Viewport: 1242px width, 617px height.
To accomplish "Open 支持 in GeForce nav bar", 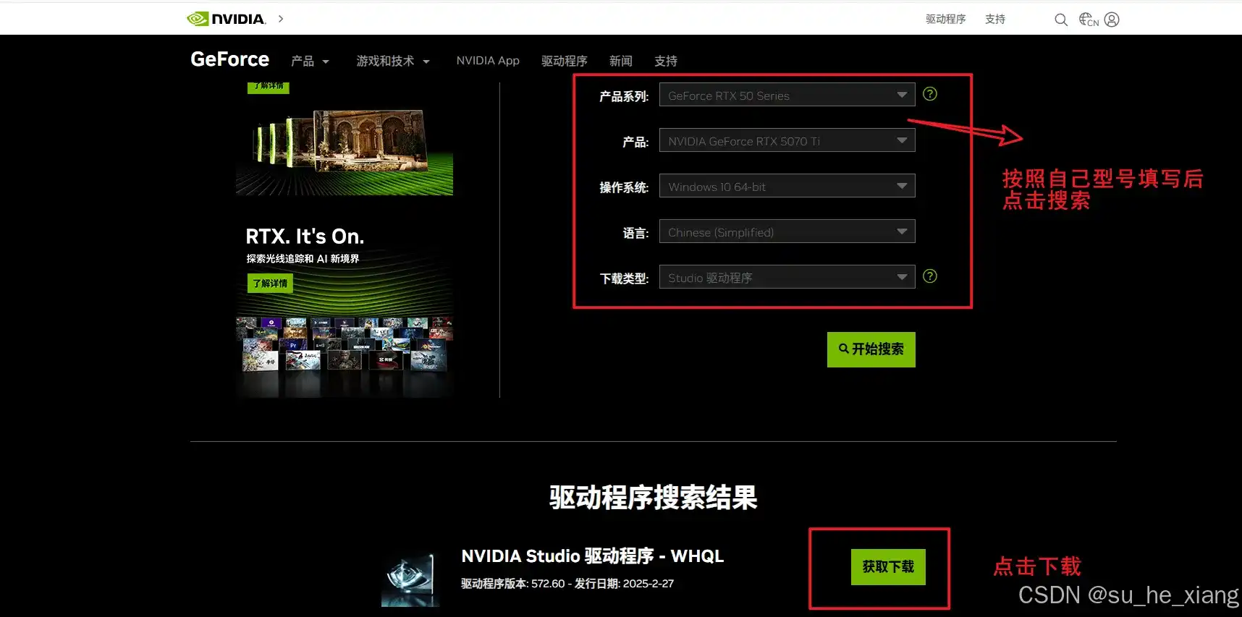I will pos(666,61).
